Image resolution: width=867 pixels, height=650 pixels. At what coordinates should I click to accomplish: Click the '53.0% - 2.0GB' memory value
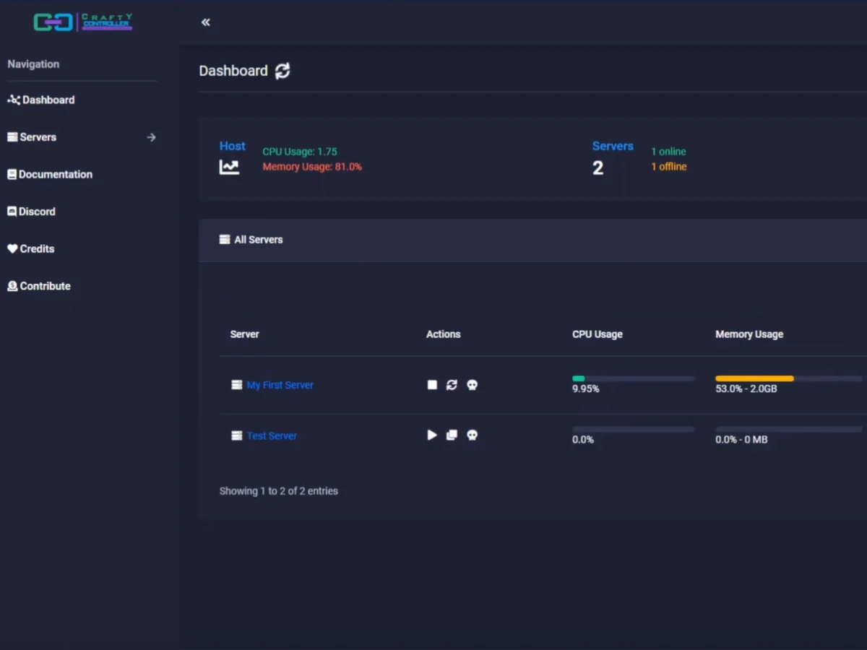click(746, 389)
